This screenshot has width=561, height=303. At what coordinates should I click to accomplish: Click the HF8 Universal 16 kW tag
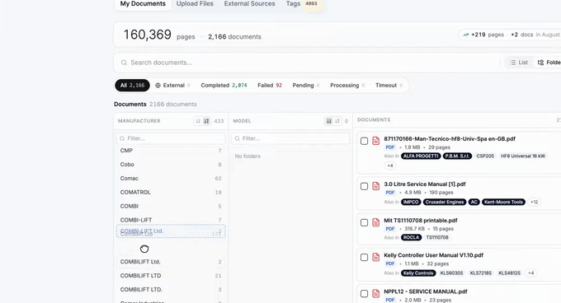pyautogui.click(x=523, y=156)
